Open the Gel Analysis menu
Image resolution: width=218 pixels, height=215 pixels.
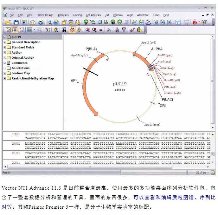click(93, 15)
